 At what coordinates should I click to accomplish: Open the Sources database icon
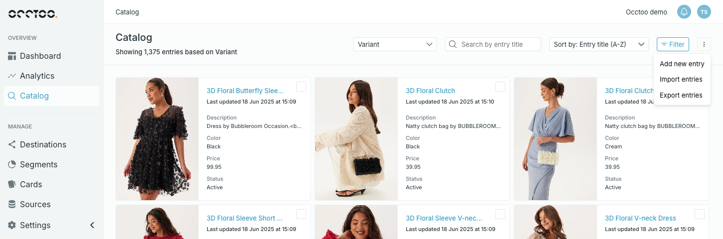pyautogui.click(x=12, y=204)
